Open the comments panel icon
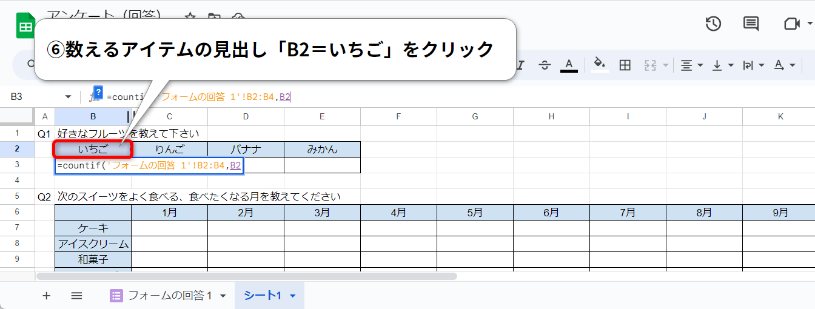This screenshot has width=815, height=309. tap(751, 24)
